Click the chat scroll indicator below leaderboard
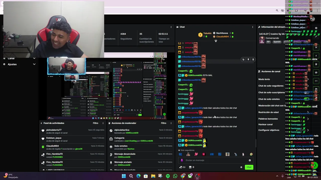This screenshot has width=321, height=180. (x=216, y=41)
